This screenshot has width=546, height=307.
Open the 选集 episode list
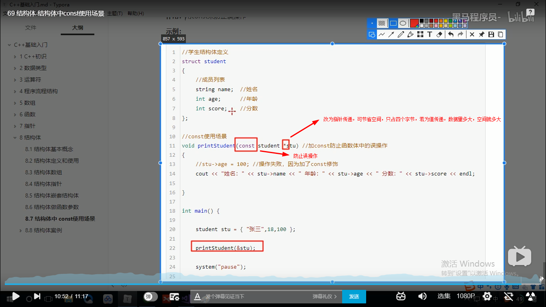coord(444,296)
